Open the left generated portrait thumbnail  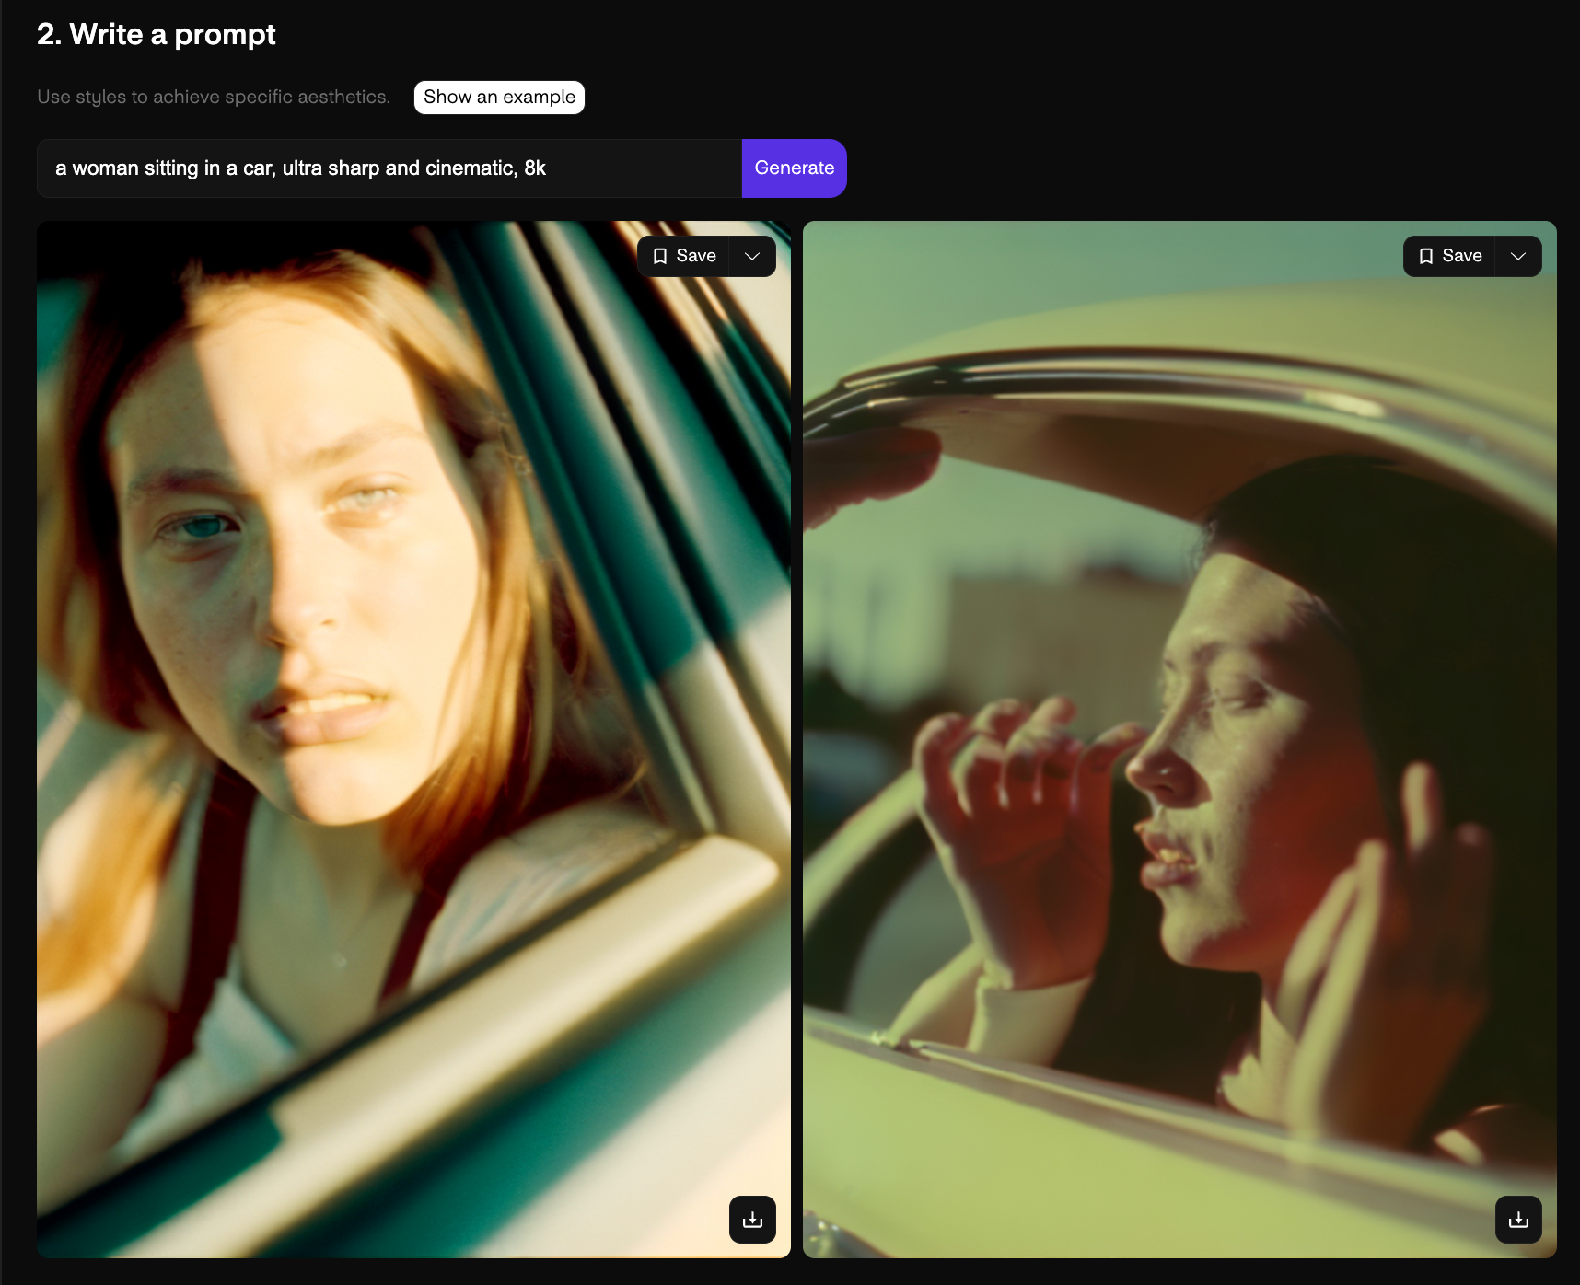413,739
